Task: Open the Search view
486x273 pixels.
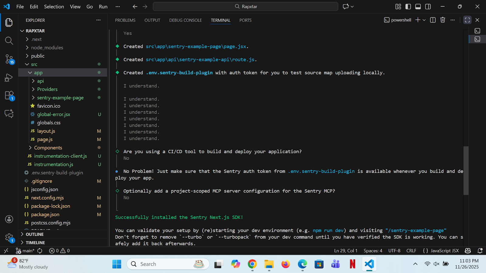Action: point(9,40)
